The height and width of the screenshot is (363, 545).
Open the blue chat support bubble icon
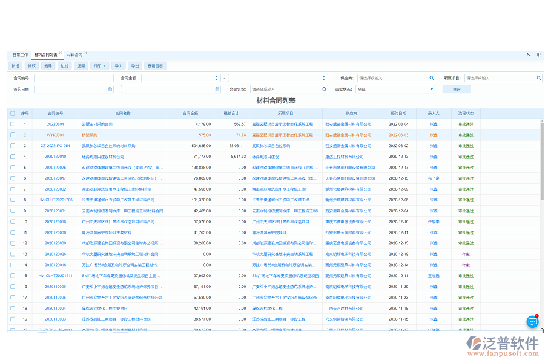click(532, 322)
